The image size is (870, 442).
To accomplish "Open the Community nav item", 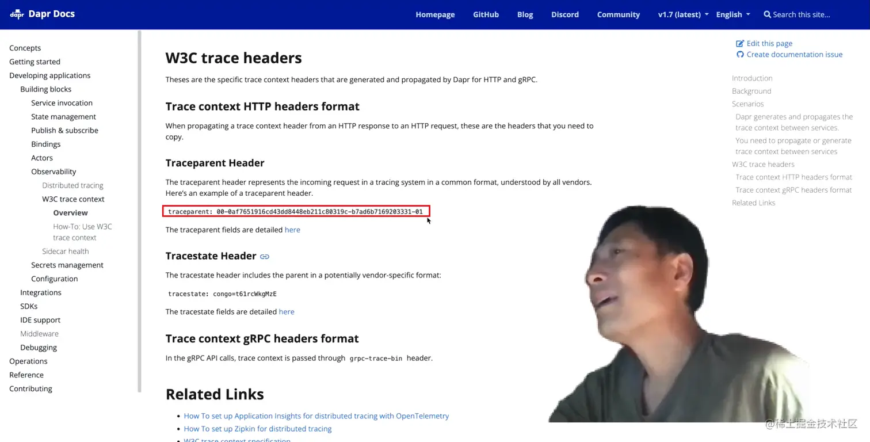I will pos(618,14).
